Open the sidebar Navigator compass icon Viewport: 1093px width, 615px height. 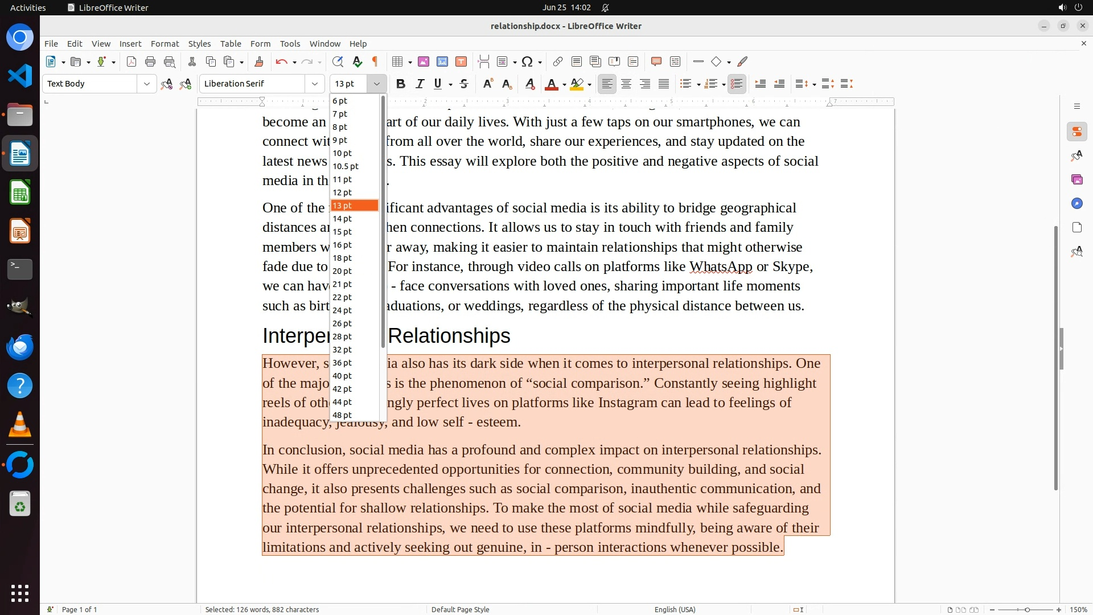[1076, 203]
